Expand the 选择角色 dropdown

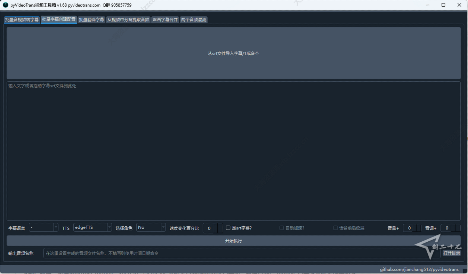pyautogui.click(x=151, y=227)
